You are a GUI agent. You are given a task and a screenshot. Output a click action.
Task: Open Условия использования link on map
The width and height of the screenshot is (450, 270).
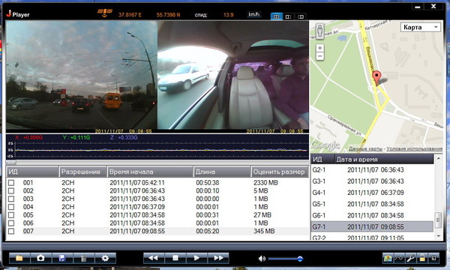414,148
